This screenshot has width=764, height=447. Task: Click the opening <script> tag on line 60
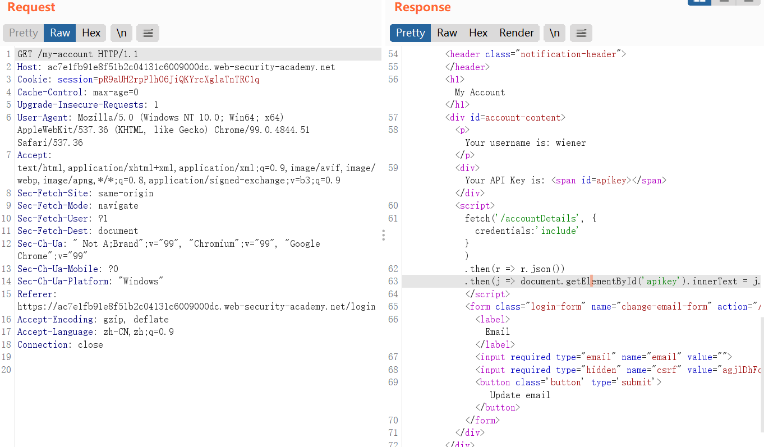tap(475, 206)
